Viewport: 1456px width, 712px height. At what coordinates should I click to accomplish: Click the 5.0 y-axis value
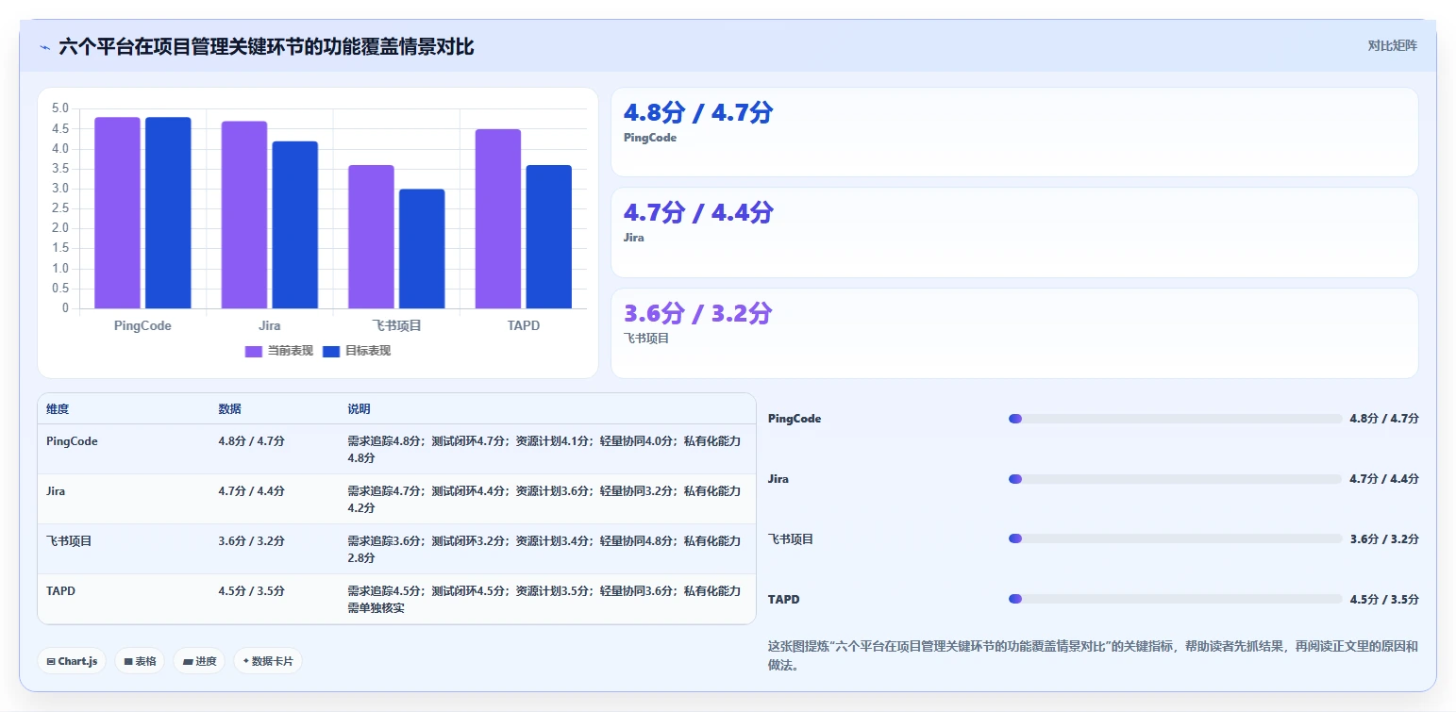60,108
